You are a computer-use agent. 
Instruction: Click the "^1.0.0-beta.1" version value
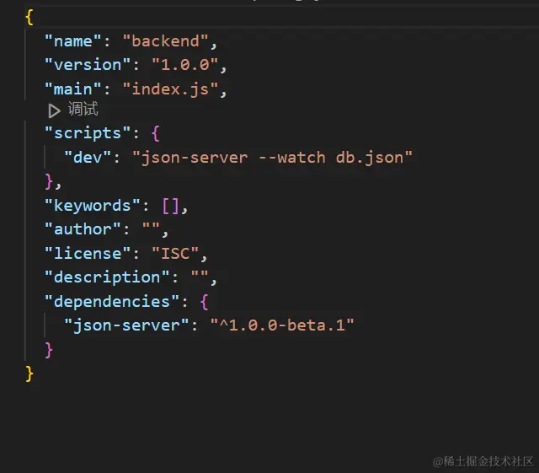point(282,325)
